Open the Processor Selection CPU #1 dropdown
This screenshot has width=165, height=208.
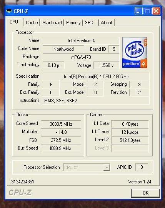(87, 167)
